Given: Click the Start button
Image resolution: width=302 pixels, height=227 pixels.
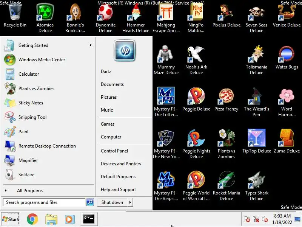Looking at the screenshot, I should click(x=11, y=219).
